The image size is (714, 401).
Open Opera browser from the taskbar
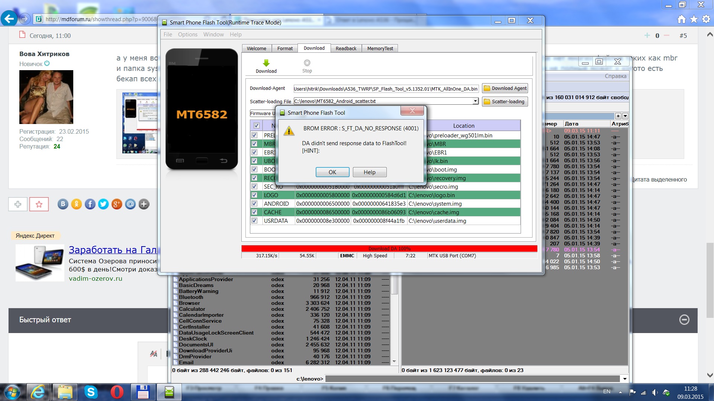coord(117,392)
